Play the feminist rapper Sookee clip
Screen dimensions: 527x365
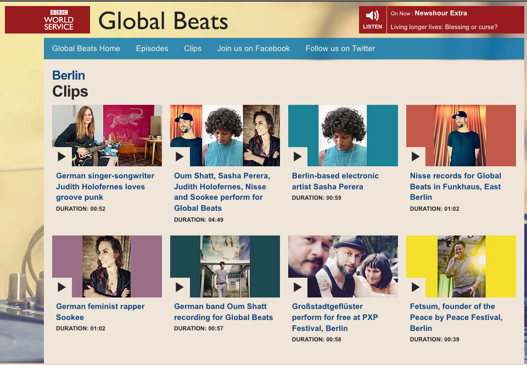[61, 287]
